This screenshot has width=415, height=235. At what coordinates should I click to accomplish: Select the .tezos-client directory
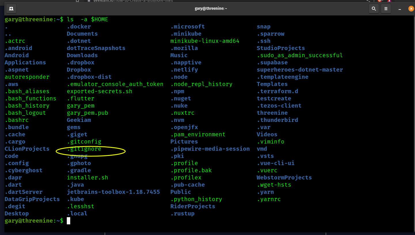coord(279,106)
